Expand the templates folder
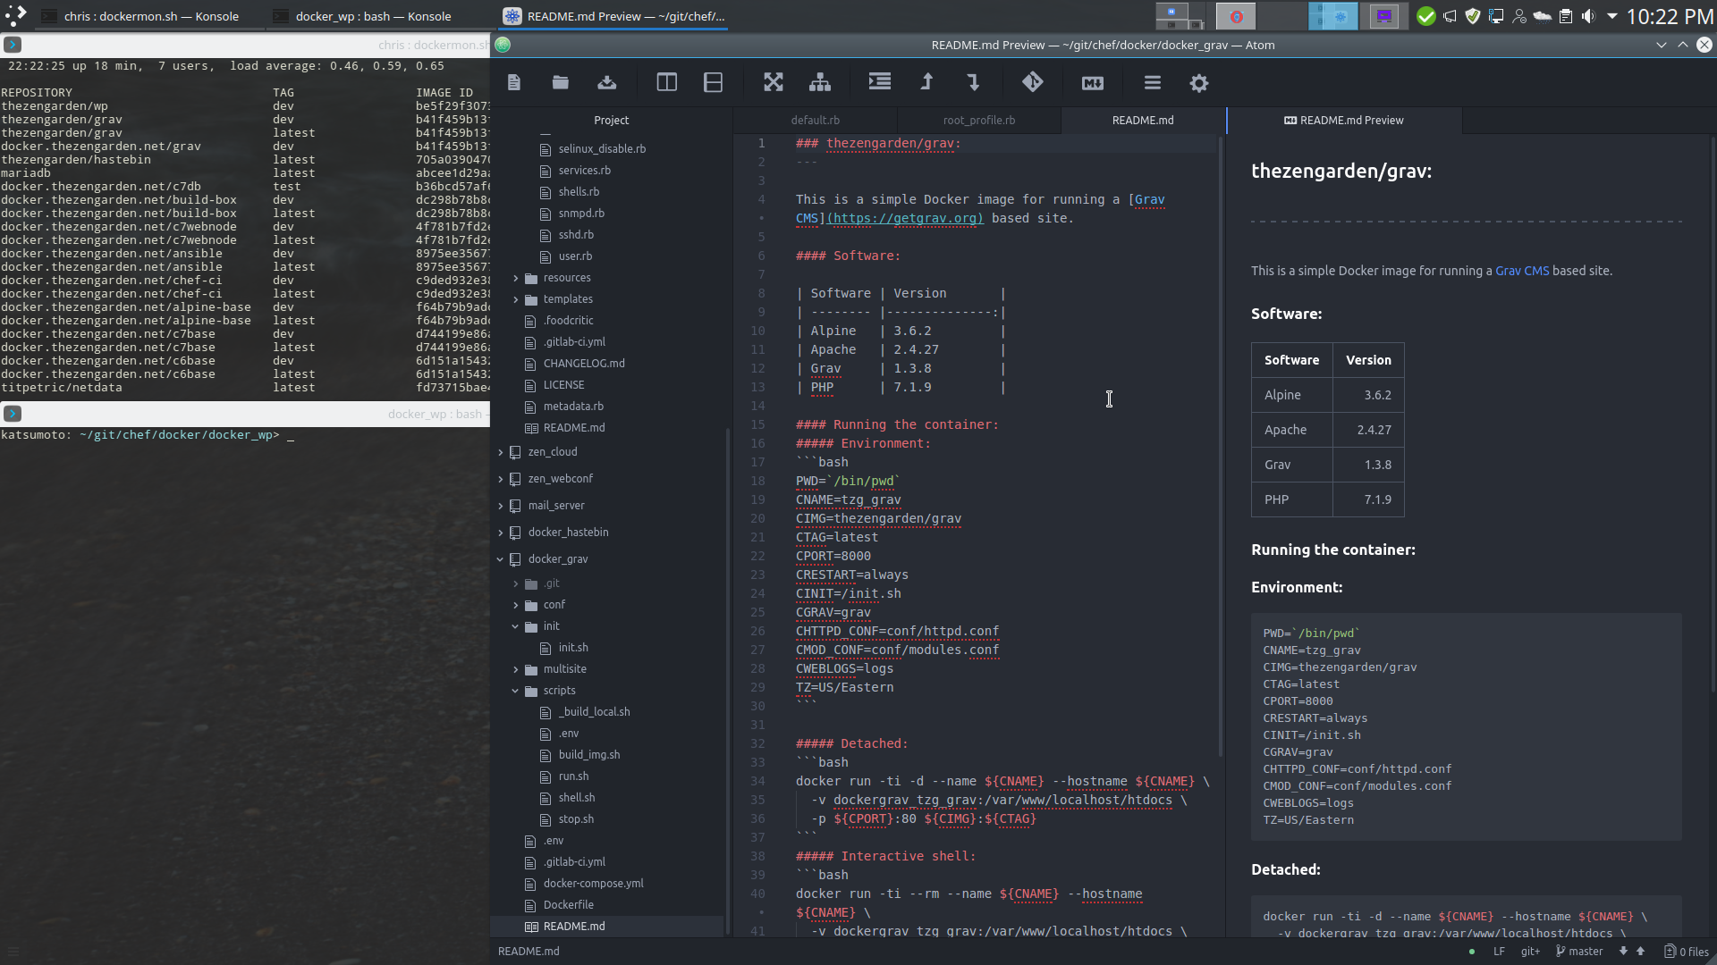Screen dimensions: 1717x965 coord(568,299)
